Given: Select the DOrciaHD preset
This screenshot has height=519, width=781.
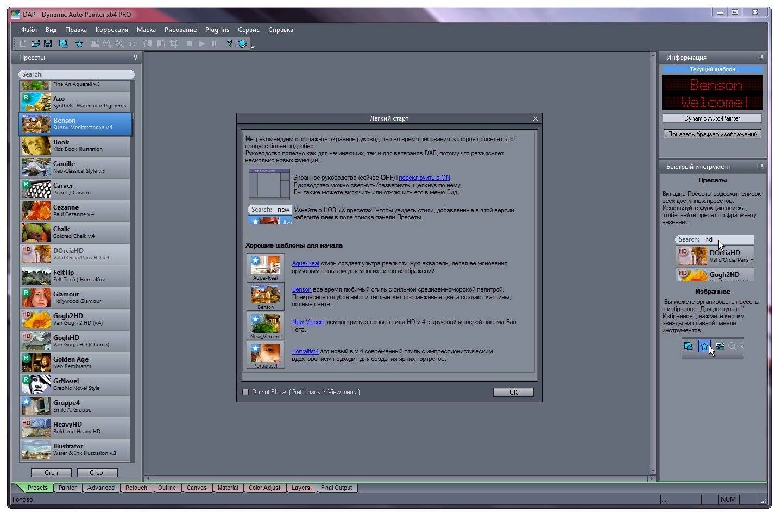Looking at the screenshot, I should 75,254.
